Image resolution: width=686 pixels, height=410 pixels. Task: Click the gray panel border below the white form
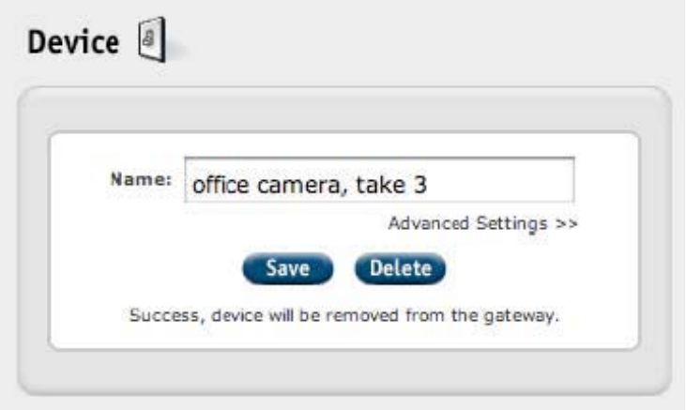(344, 371)
